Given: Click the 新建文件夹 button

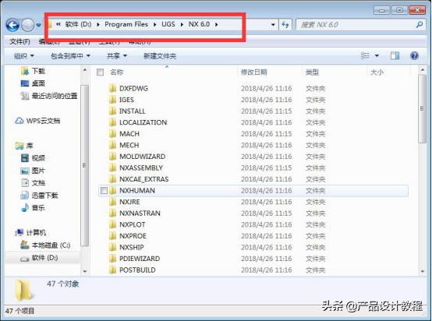Looking at the screenshot, I should [x=160, y=56].
